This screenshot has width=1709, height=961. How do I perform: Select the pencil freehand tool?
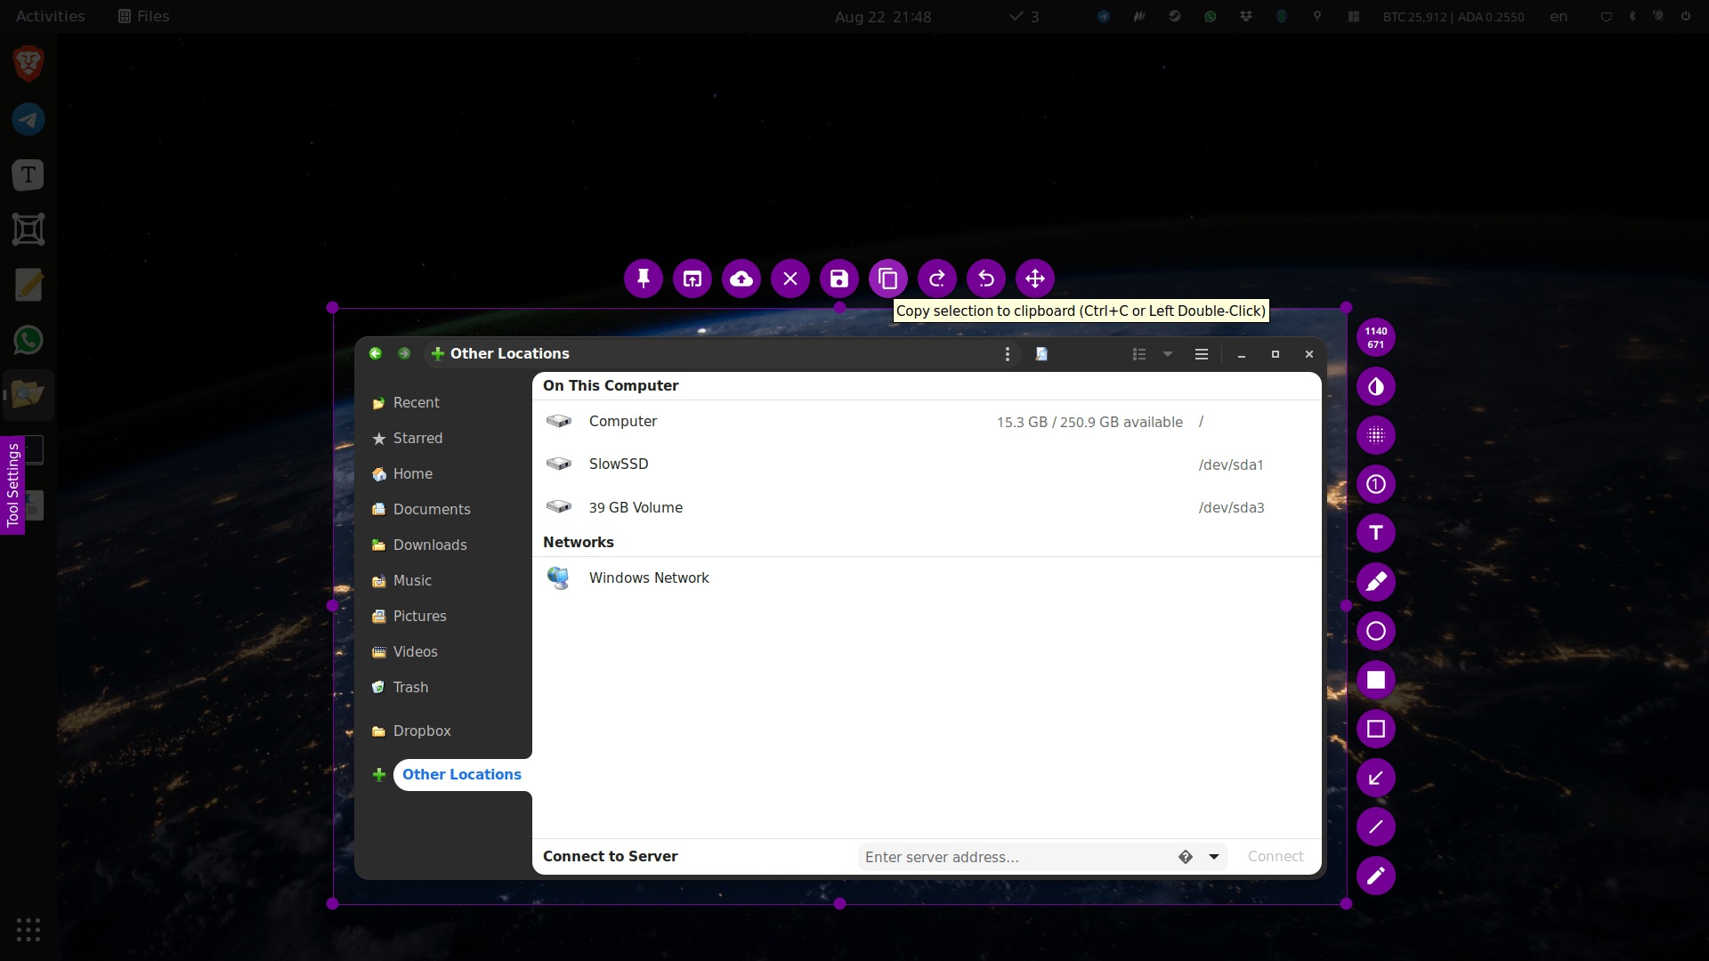[x=1376, y=876]
